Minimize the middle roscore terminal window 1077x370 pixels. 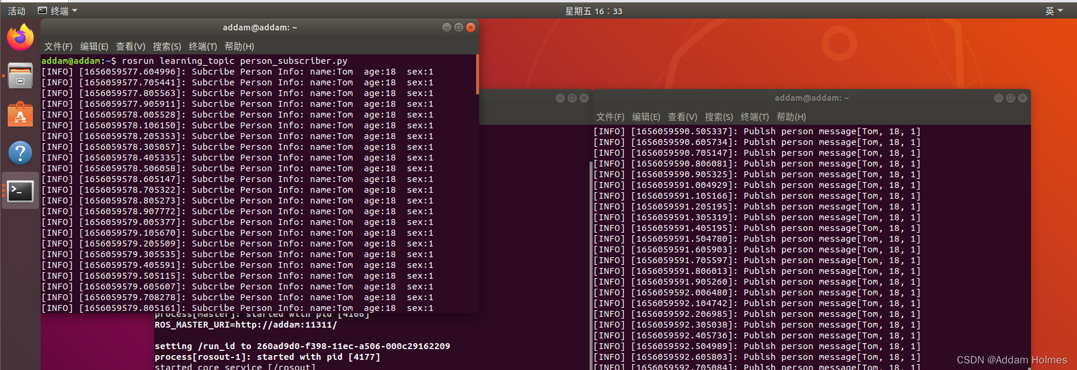(x=560, y=98)
